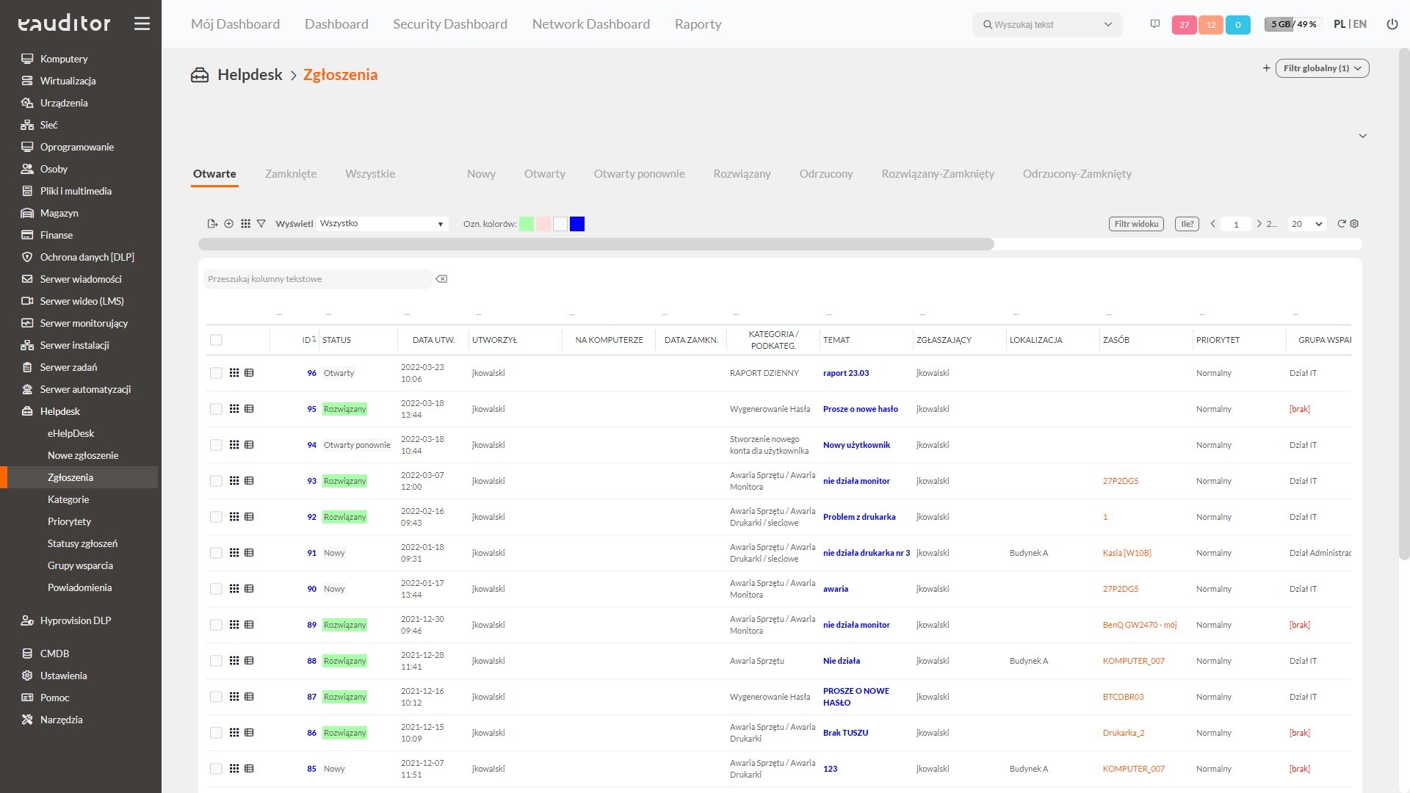Open the table settings gear icon

(x=1354, y=224)
